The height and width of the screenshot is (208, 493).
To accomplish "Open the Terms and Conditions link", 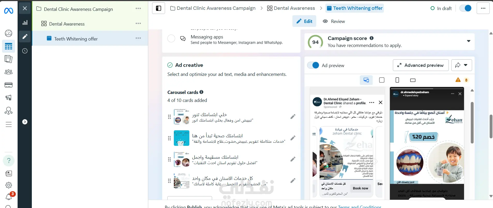I will pos(360,206).
